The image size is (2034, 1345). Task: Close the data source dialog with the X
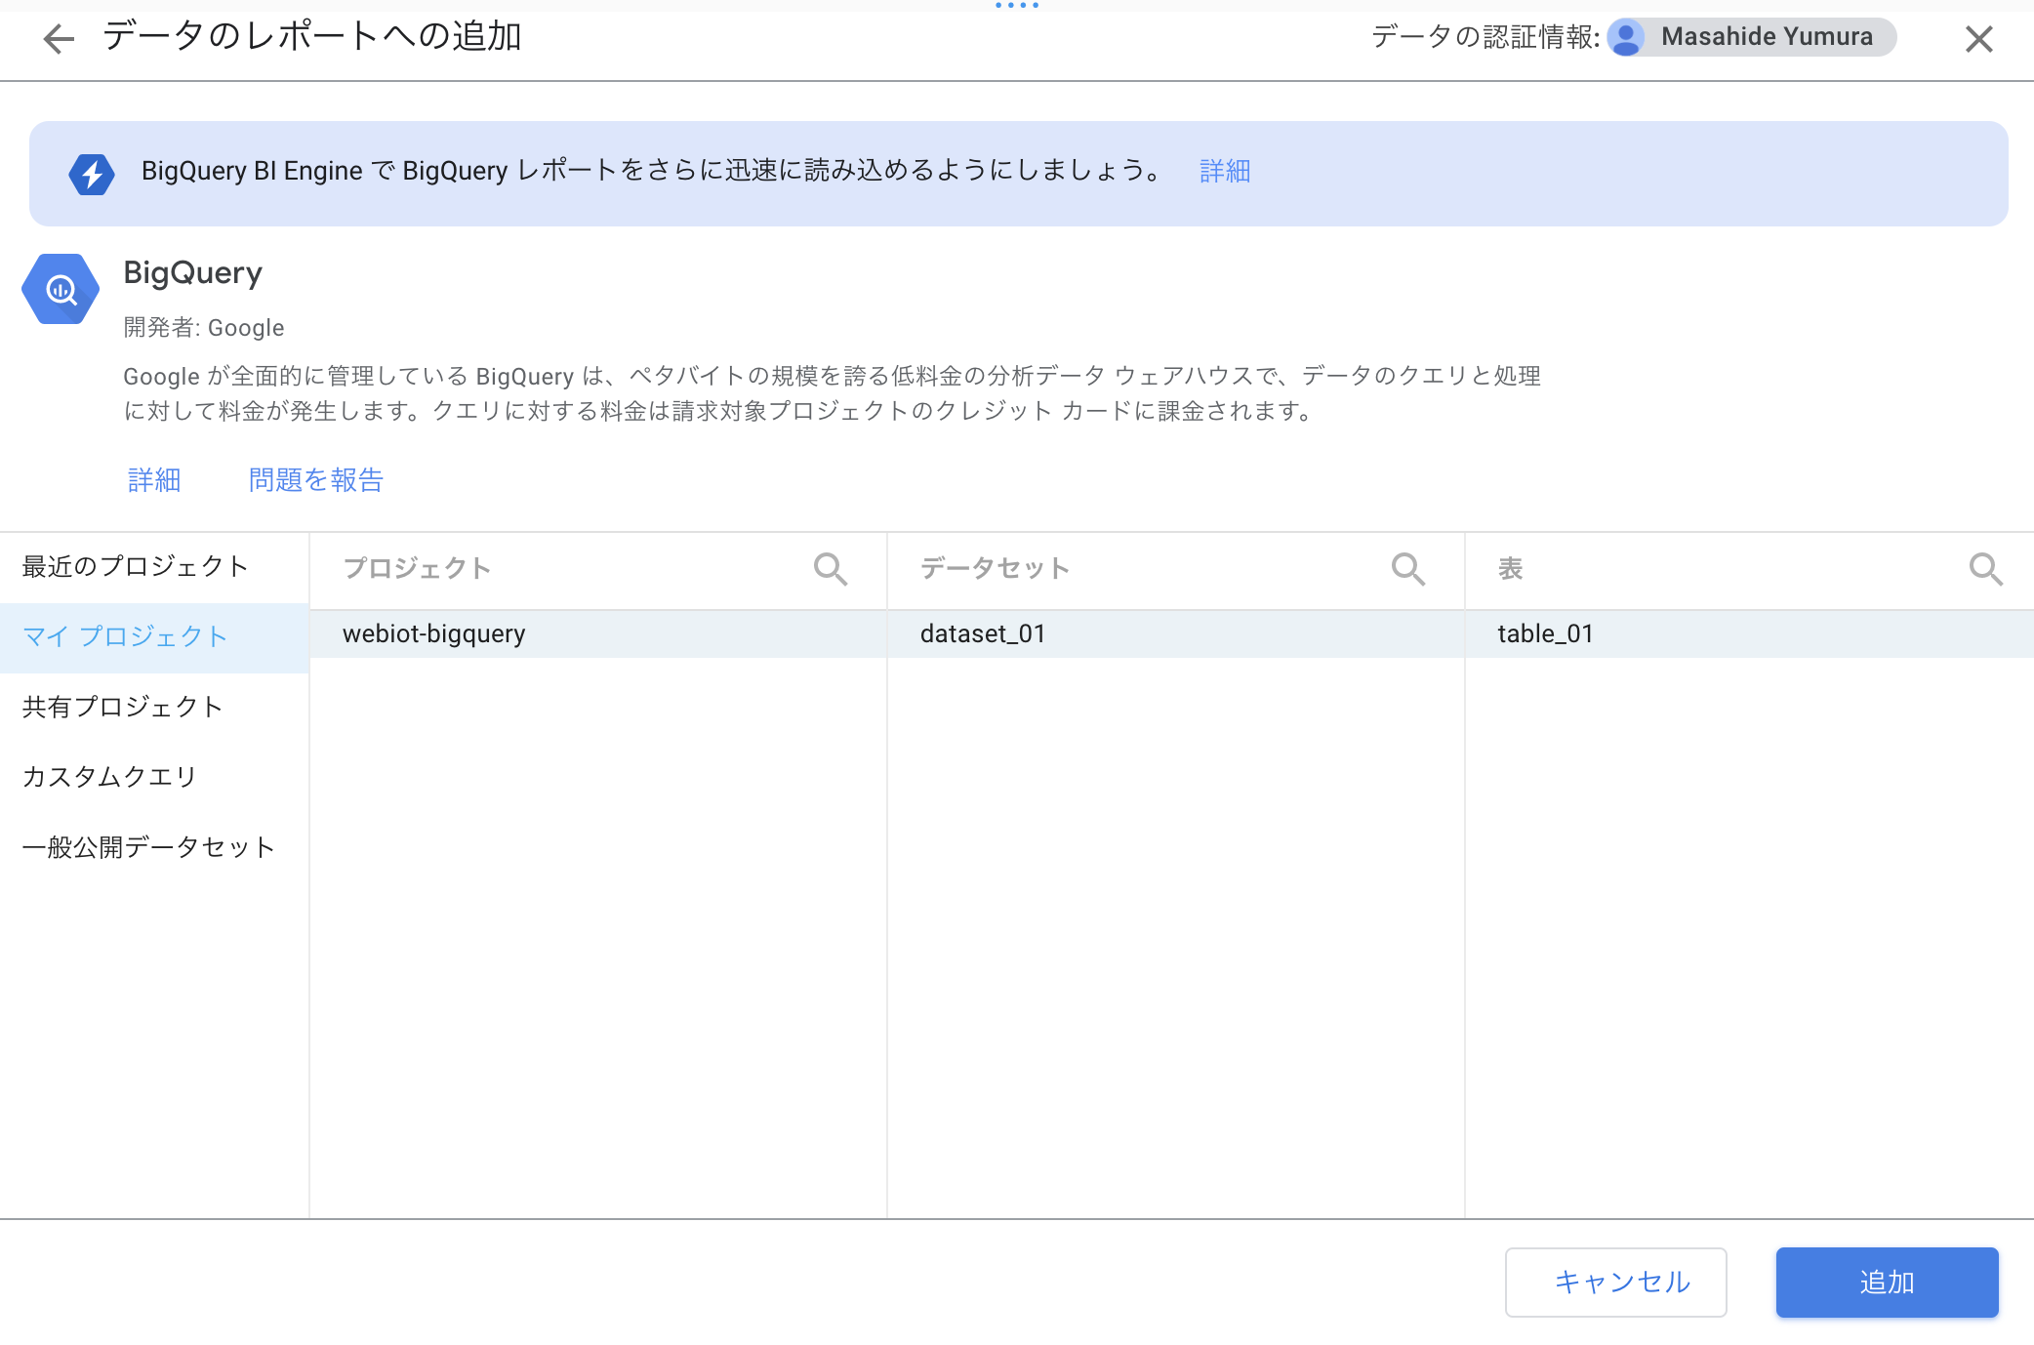[x=1978, y=39]
